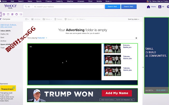Click the Search Web button
Screen dimensions: 169x105
(129, 7)
